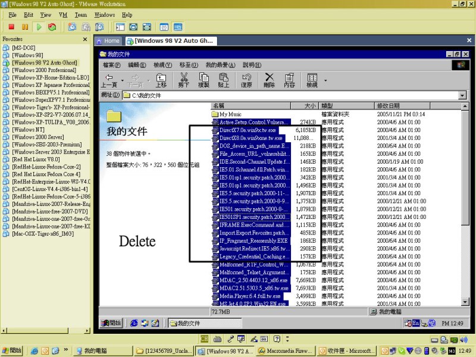
Task: Sort by the 修改日期 column header
Action: click(402, 106)
